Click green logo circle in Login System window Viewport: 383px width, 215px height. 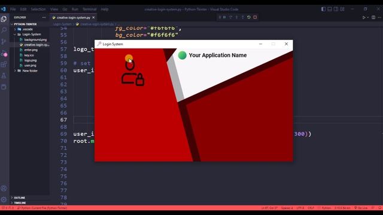[182, 56]
